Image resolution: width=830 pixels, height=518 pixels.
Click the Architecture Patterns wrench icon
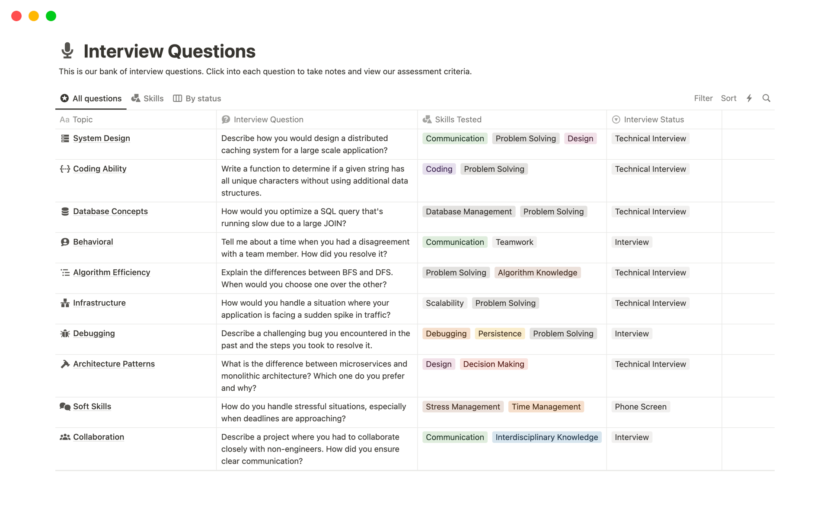pyautogui.click(x=64, y=364)
